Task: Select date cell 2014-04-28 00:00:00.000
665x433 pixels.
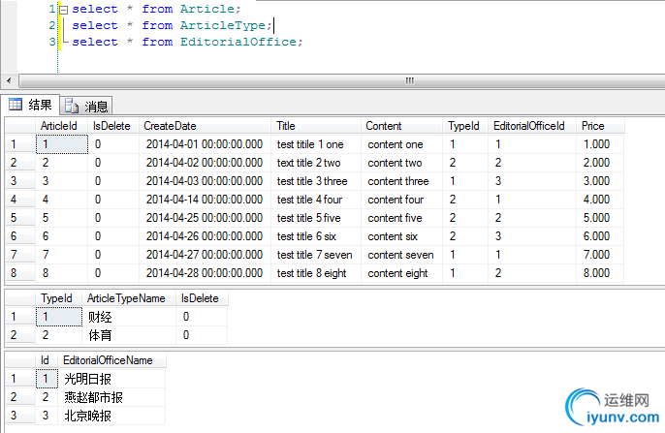Action: 205,273
